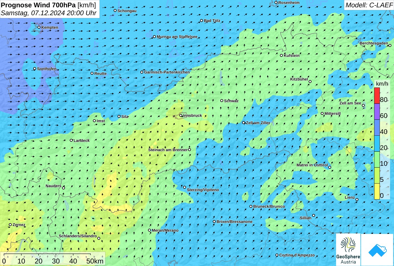This screenshot has height=266, width=394.
Task: Click the Kempten city marker
Action: click(39, 27)
